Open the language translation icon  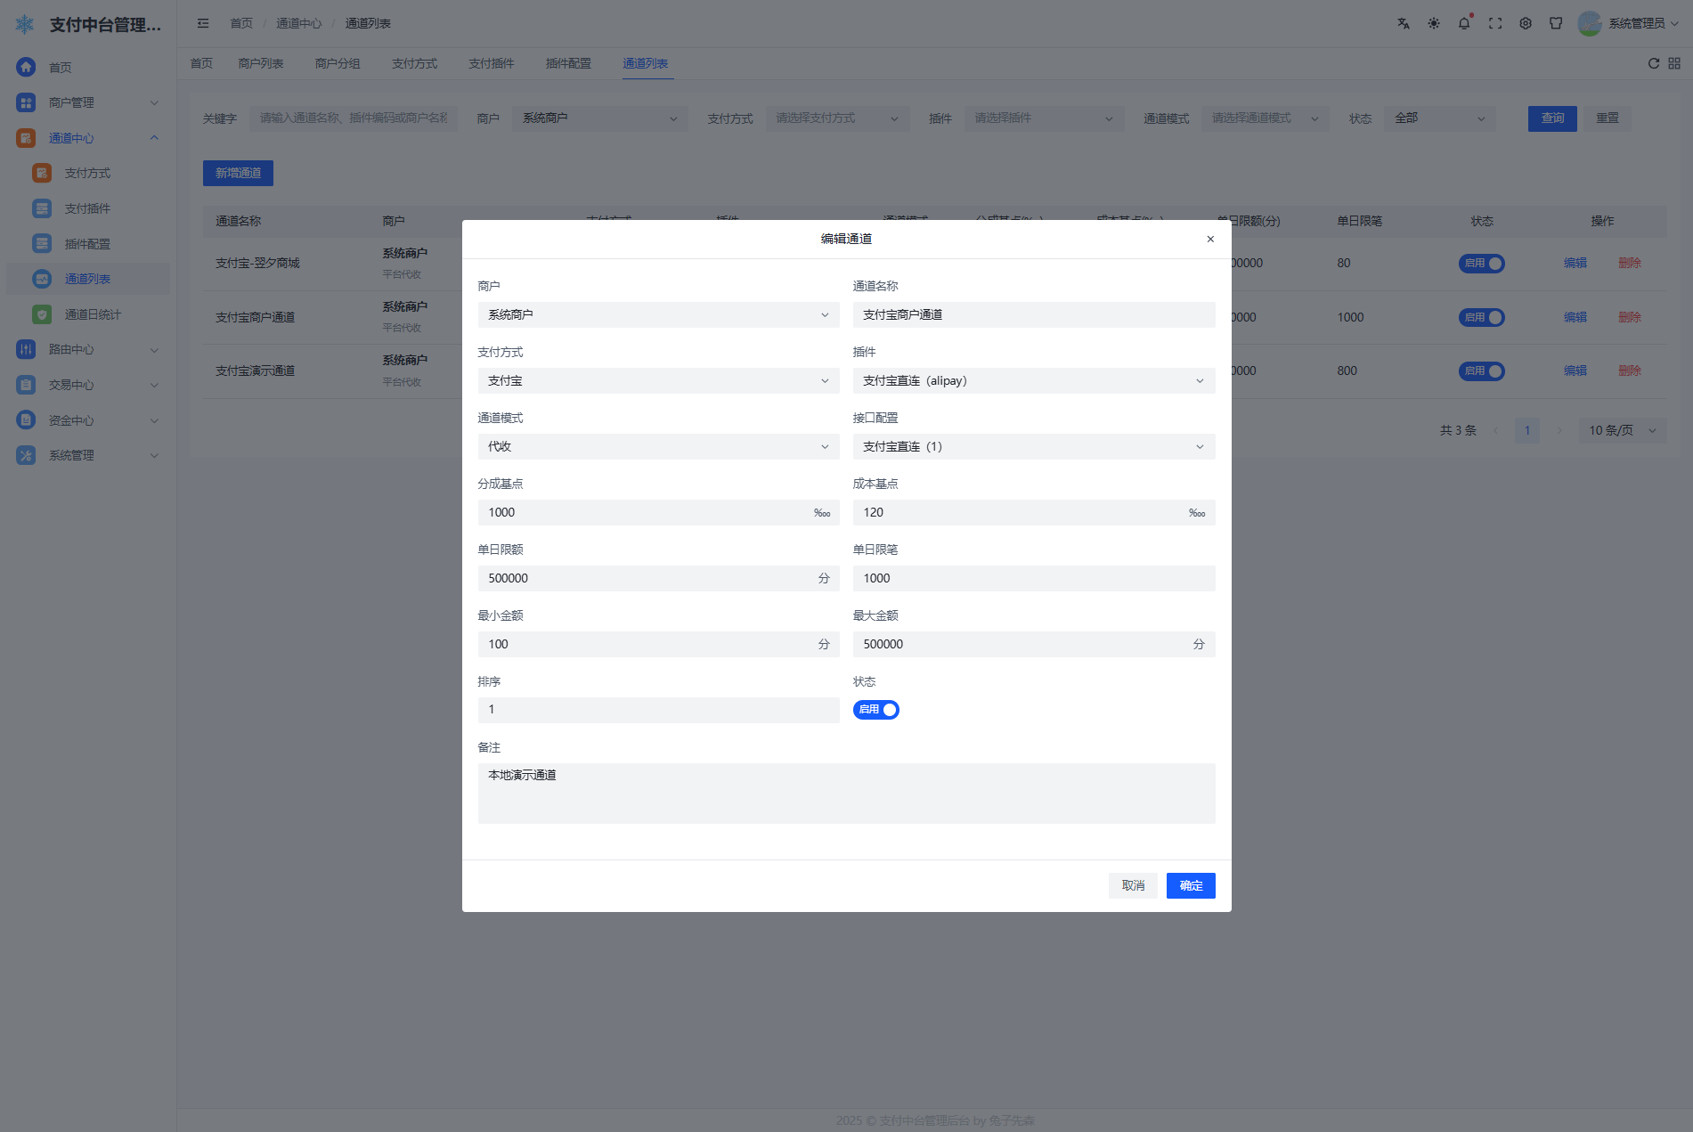click(x=1403, y=24)
